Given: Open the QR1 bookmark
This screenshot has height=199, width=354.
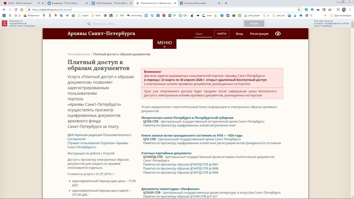Looking at the screenshot, I should pos(183,15).
